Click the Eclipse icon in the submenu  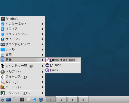(47, 65)
